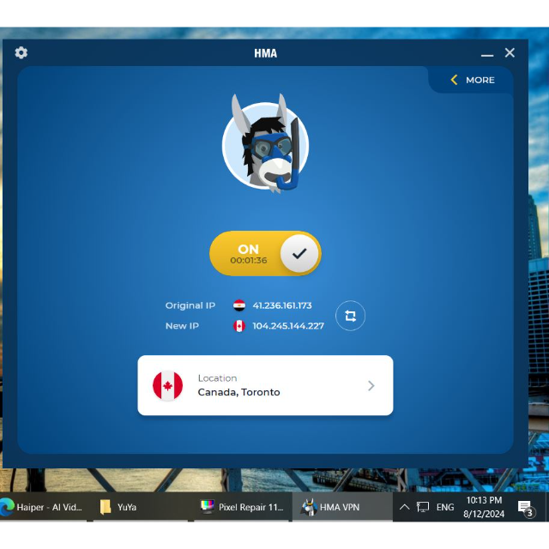Click the new IP address 104.245.144.227
Viewport: 549px width, 549px height.
tap(288, 326)
